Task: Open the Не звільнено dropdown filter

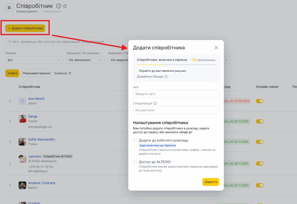Action: point(85,60)
